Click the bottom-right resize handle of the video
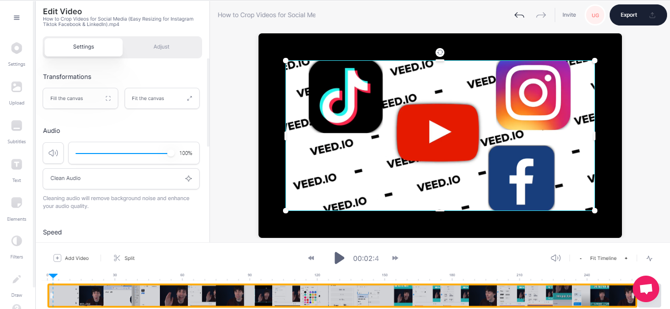 tap(594, 210)
